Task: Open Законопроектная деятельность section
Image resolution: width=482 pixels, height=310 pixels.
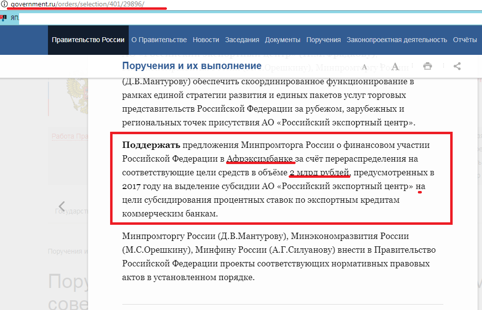Action: [x=397, y=40]
